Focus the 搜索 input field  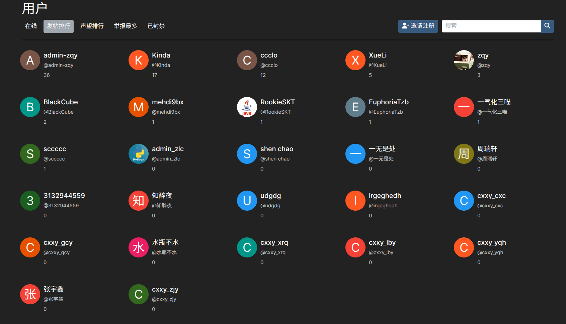pyautogui.click(x=491, y=26)
